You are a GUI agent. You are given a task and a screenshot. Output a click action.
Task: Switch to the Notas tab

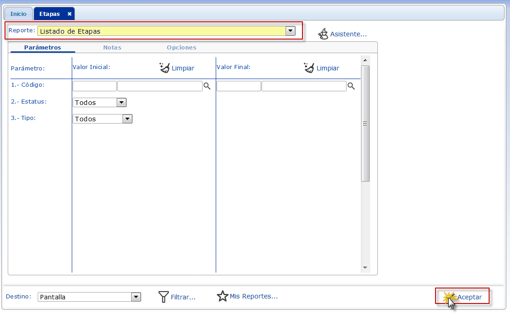tap(112, 47)
